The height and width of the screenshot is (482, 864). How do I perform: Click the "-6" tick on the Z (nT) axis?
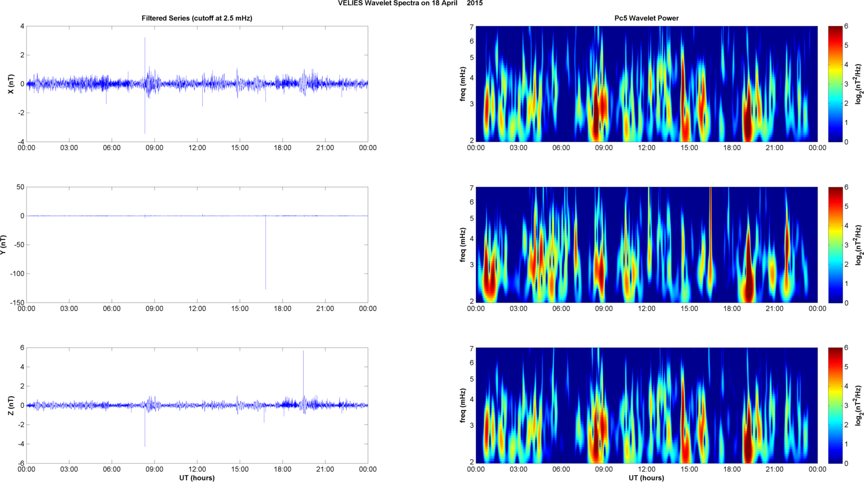(x=20, y=463)
